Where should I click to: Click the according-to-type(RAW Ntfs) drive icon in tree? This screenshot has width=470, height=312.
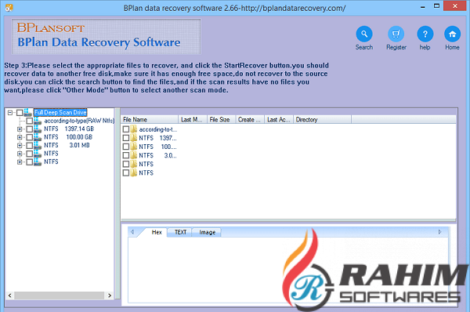38,121
